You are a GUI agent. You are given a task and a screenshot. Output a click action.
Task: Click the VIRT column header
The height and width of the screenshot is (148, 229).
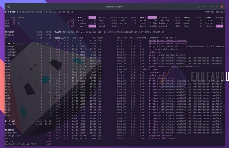(x=74, y=38)
